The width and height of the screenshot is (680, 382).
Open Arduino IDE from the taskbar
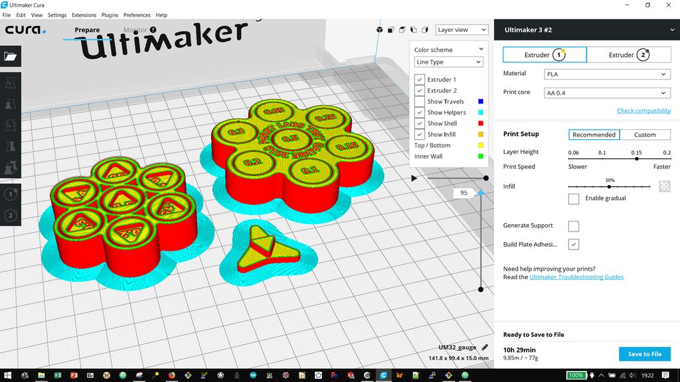253,375
